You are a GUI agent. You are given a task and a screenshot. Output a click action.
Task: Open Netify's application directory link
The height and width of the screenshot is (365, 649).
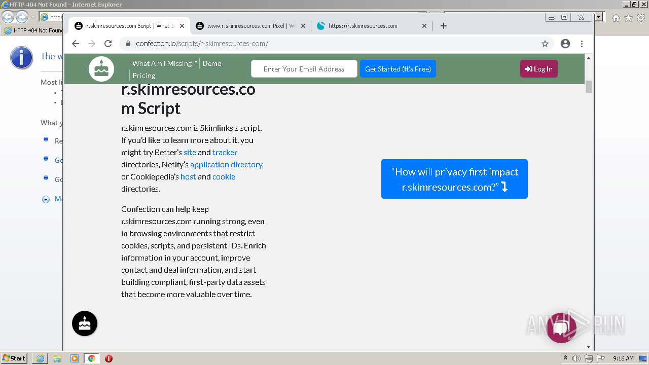point(226,165)
